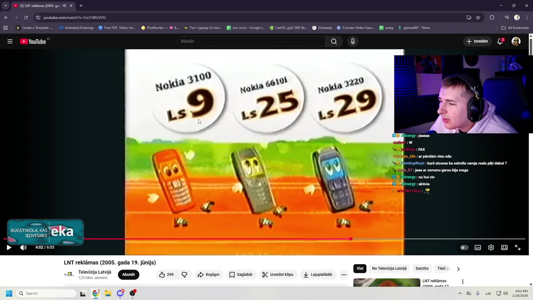
Task: Click the red progress scrubber handle
Action: click(351, 239)
